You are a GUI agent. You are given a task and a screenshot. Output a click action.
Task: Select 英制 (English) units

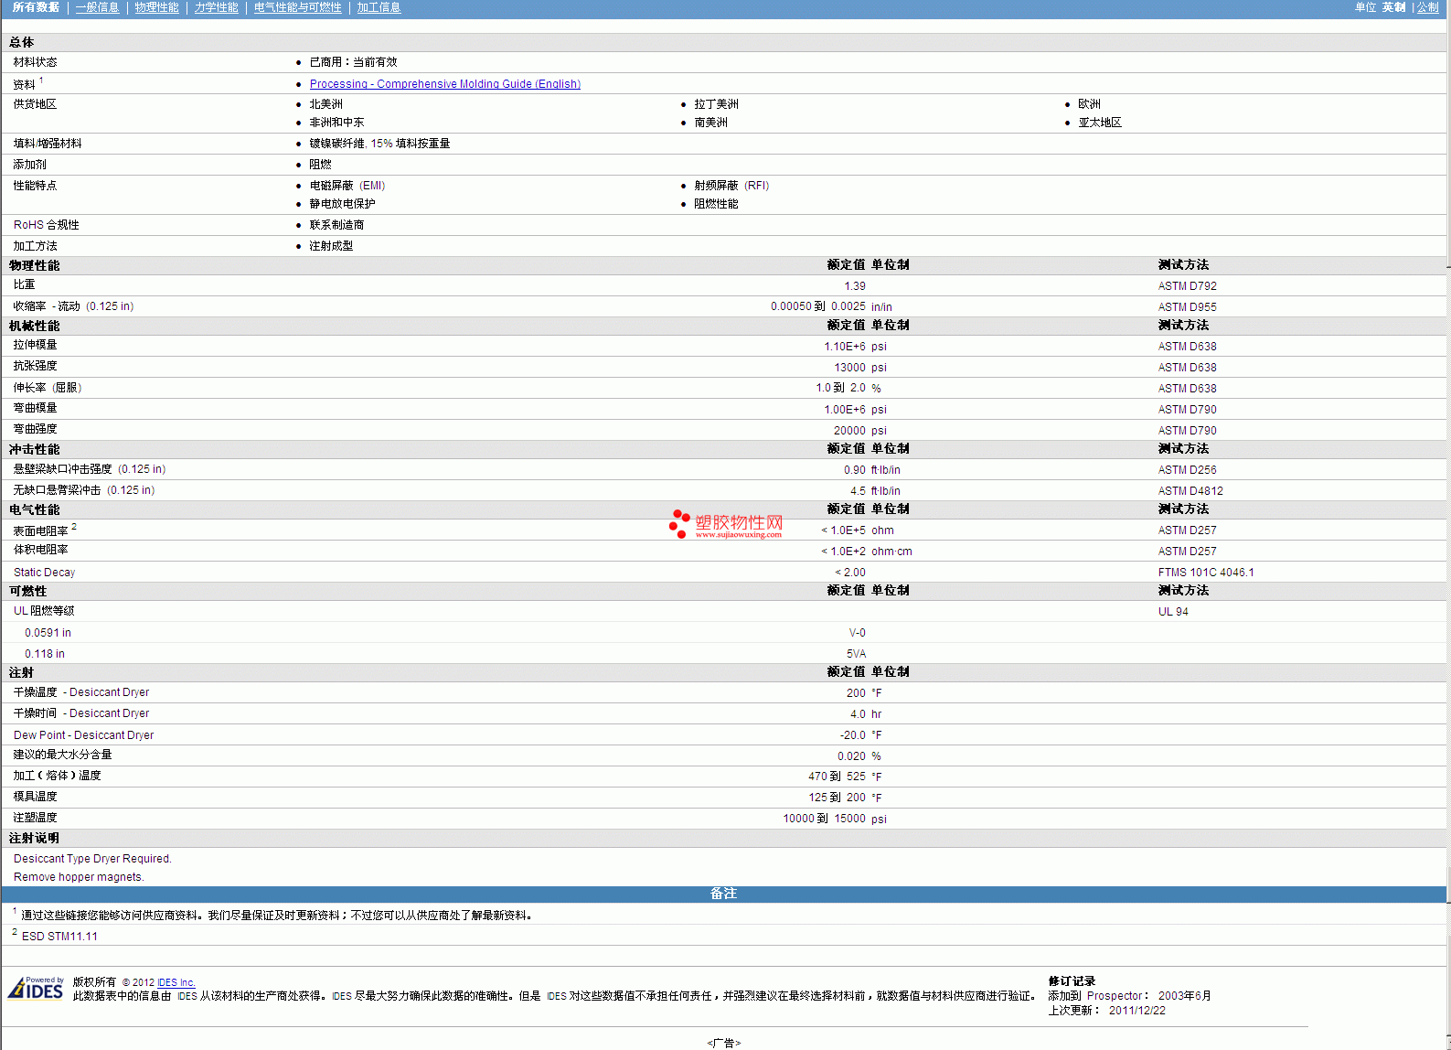1393,7
